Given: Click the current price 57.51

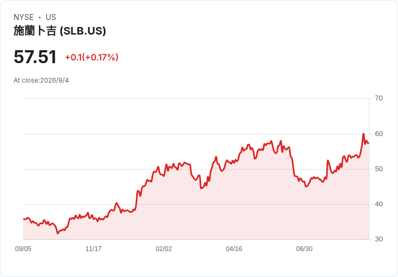Looking at the screenshot, I should 35,57.
